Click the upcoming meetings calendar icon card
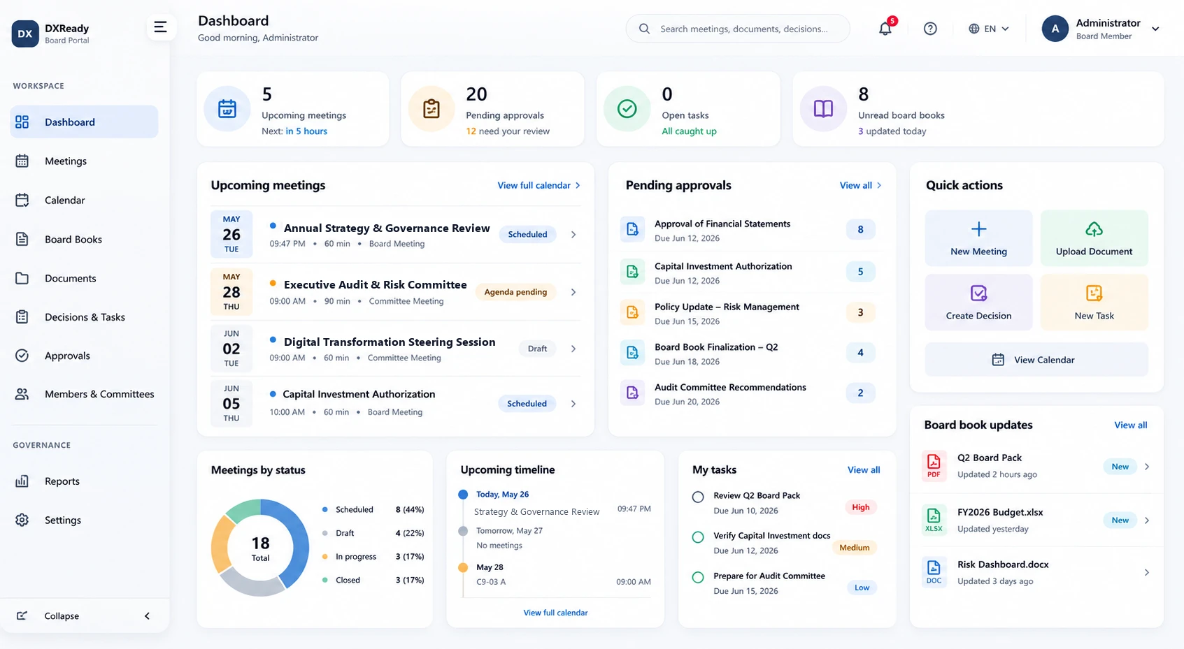Viewport: 1184px width, 649px height. tap(227, 109)
